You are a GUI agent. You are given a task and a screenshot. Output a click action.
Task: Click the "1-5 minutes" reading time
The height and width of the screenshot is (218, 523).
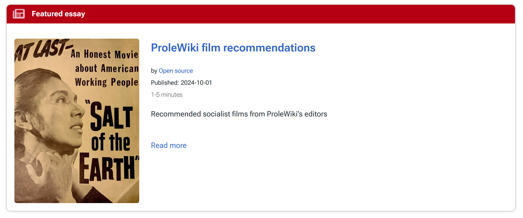166,95
